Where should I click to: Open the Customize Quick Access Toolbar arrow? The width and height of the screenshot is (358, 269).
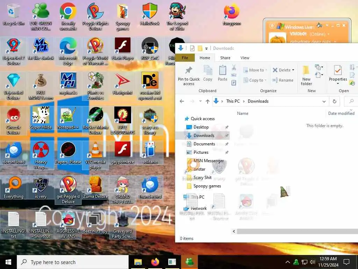click(x=206, y=48)
